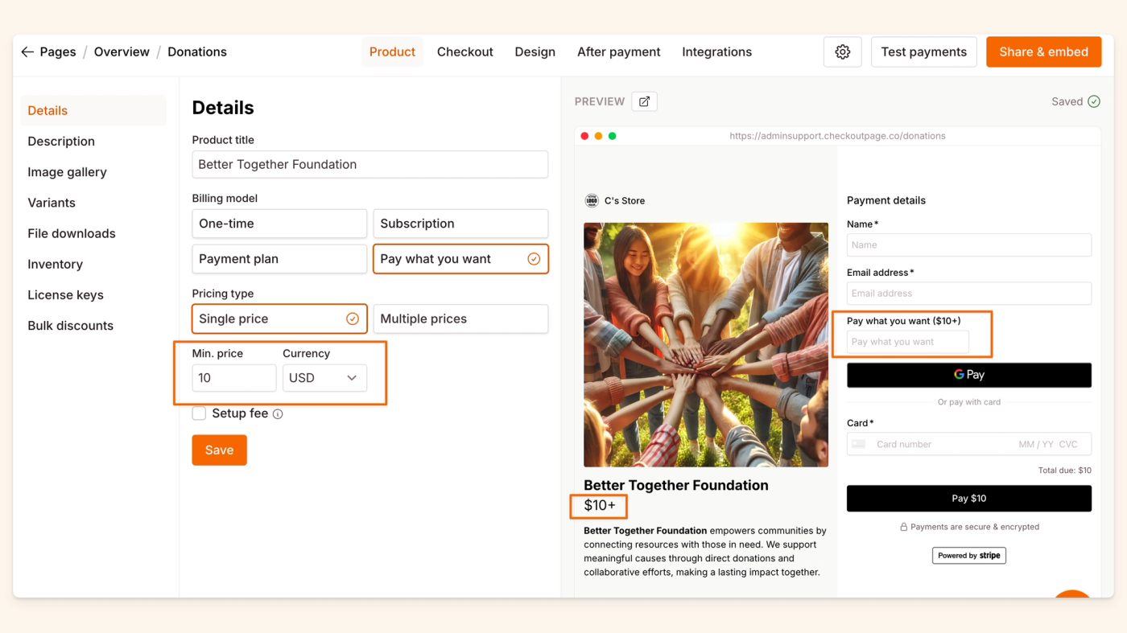Go to Pages breadcrumb link
This screenshot has height=633, width=1127.
tap(58, 51)
